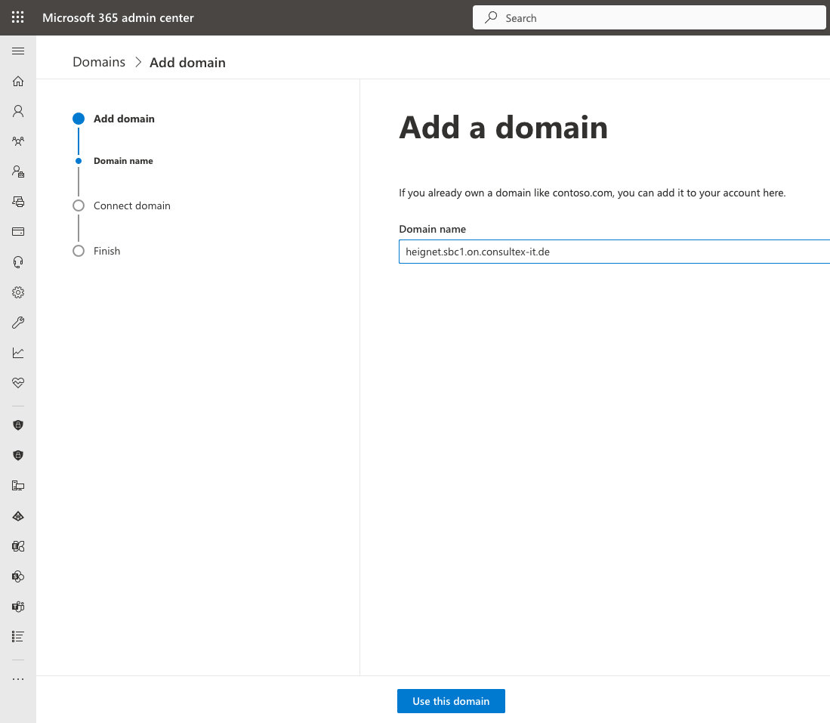Click the Search box in the header

click(x=649, y=18)
